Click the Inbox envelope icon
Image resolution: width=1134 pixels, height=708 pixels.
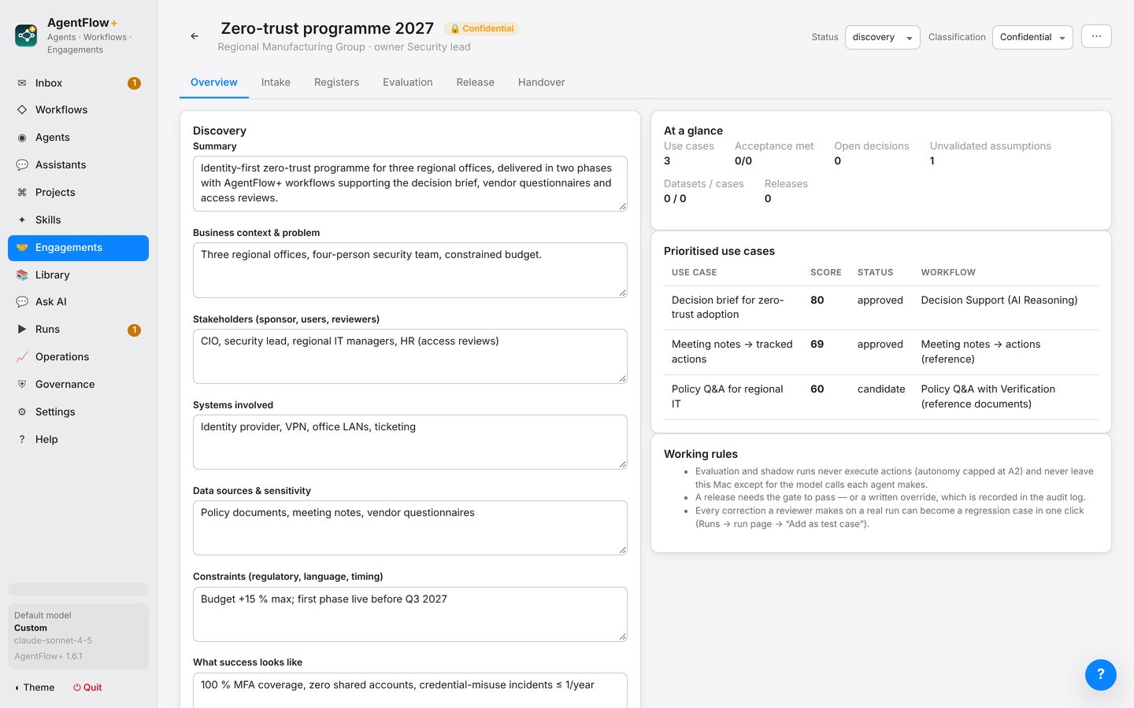(22, 83)
